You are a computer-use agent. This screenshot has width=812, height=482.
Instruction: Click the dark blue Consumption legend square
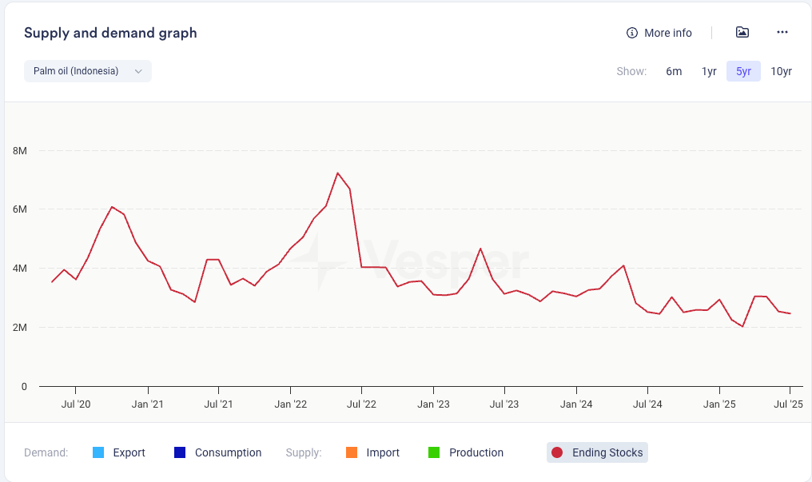(x=180, y=452)
